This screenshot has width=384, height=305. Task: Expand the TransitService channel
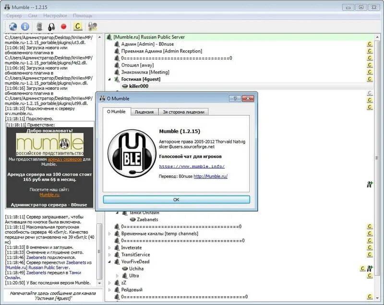pos(109,255)
